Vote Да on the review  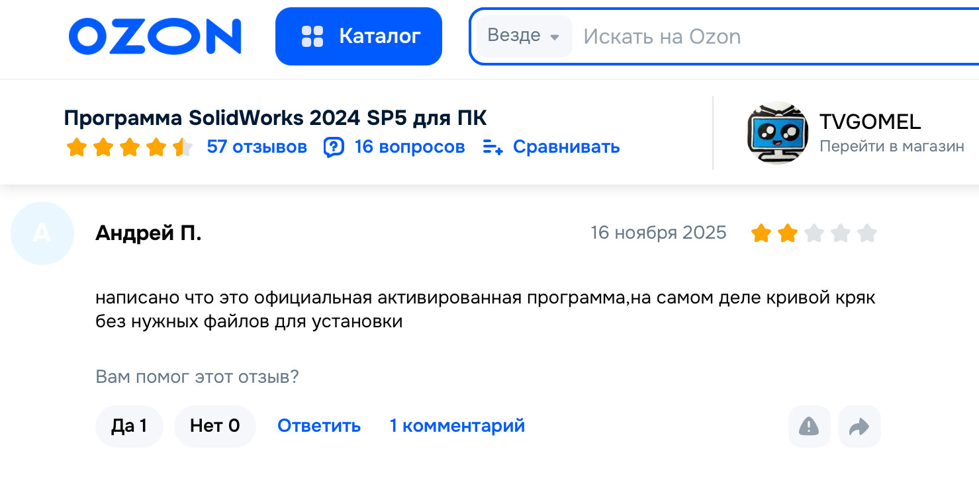[x=129, y=426]
